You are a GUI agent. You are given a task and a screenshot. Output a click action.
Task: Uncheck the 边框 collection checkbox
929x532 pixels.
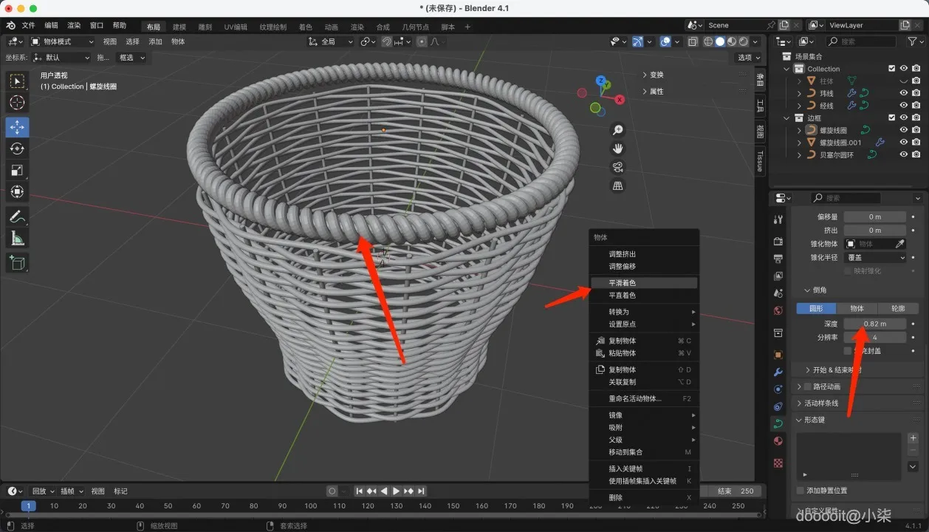click(x=891, y=117)
